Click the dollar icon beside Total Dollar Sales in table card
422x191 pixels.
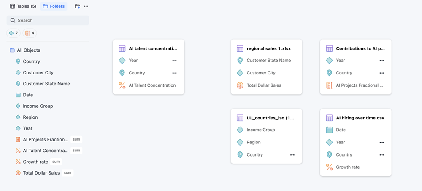(240, 85)
